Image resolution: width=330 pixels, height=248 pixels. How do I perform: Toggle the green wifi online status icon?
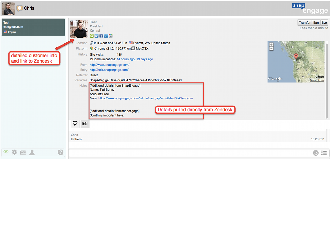6,152
